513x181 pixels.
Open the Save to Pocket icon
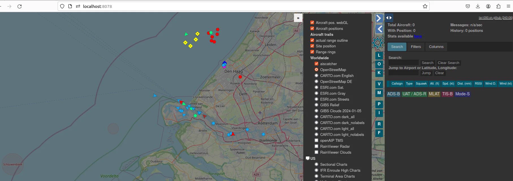tap(468, 6)
